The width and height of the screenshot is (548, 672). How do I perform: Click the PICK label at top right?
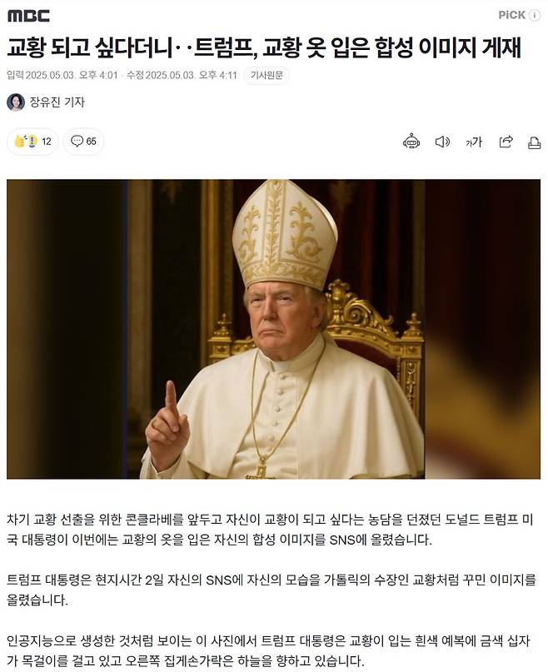[512, 16]
